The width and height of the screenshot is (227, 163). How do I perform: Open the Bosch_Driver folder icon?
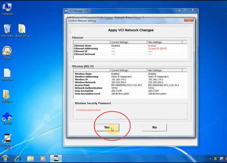pos(22,31)
